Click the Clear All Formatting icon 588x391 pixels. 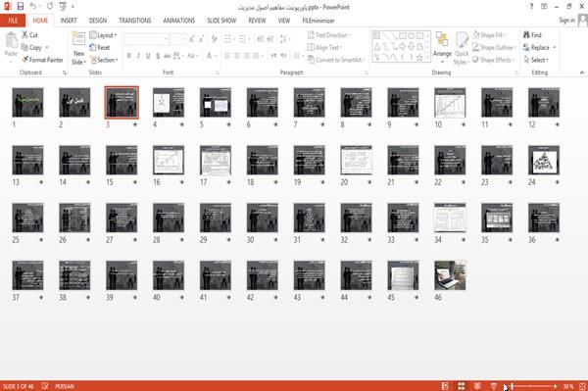point(214,39)
